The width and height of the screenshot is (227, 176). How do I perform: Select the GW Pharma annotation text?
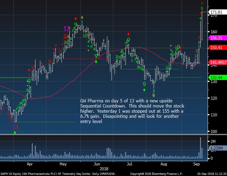click(x=132, y=111)
